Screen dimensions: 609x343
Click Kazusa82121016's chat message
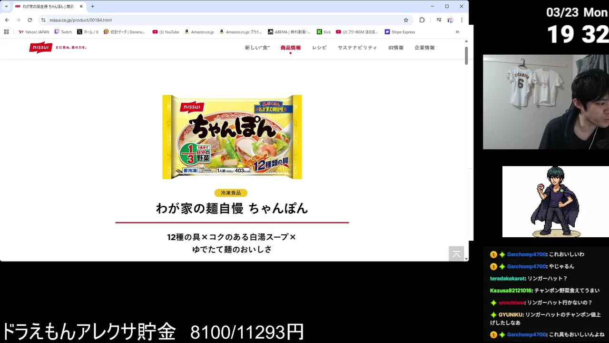545,290
